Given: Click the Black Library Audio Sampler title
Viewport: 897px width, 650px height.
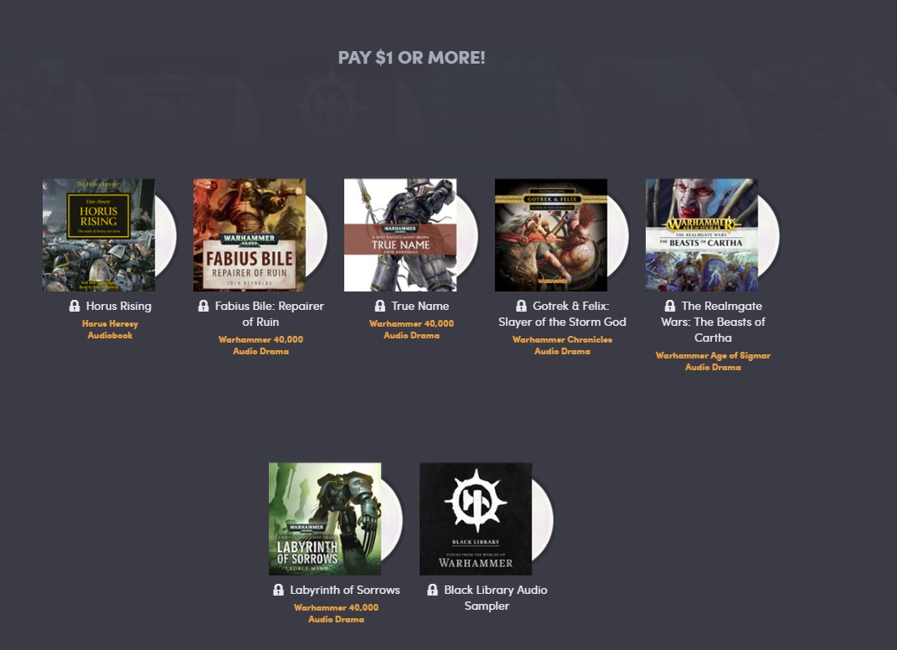Looking at the screenshot, I should (x=496, y=598).
